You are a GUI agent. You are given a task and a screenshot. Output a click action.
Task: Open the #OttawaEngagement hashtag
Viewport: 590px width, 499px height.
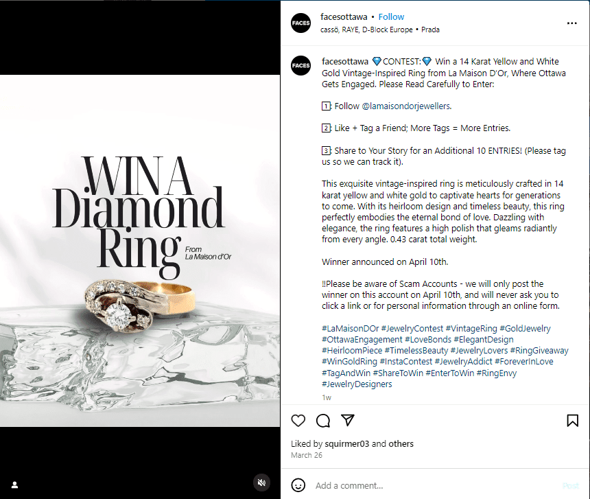tap(362, 340)
